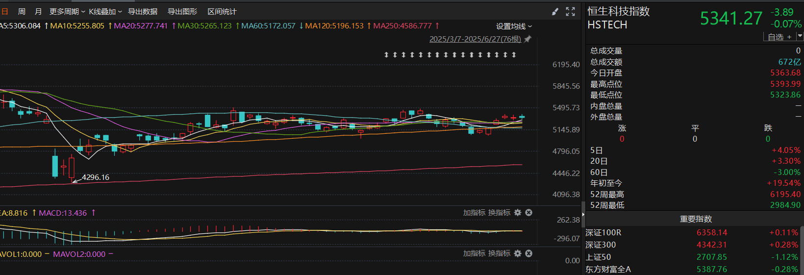Click the 今日开盘 value 5363.68
Viewport: 804px width, 275px height.
(785, 73)
